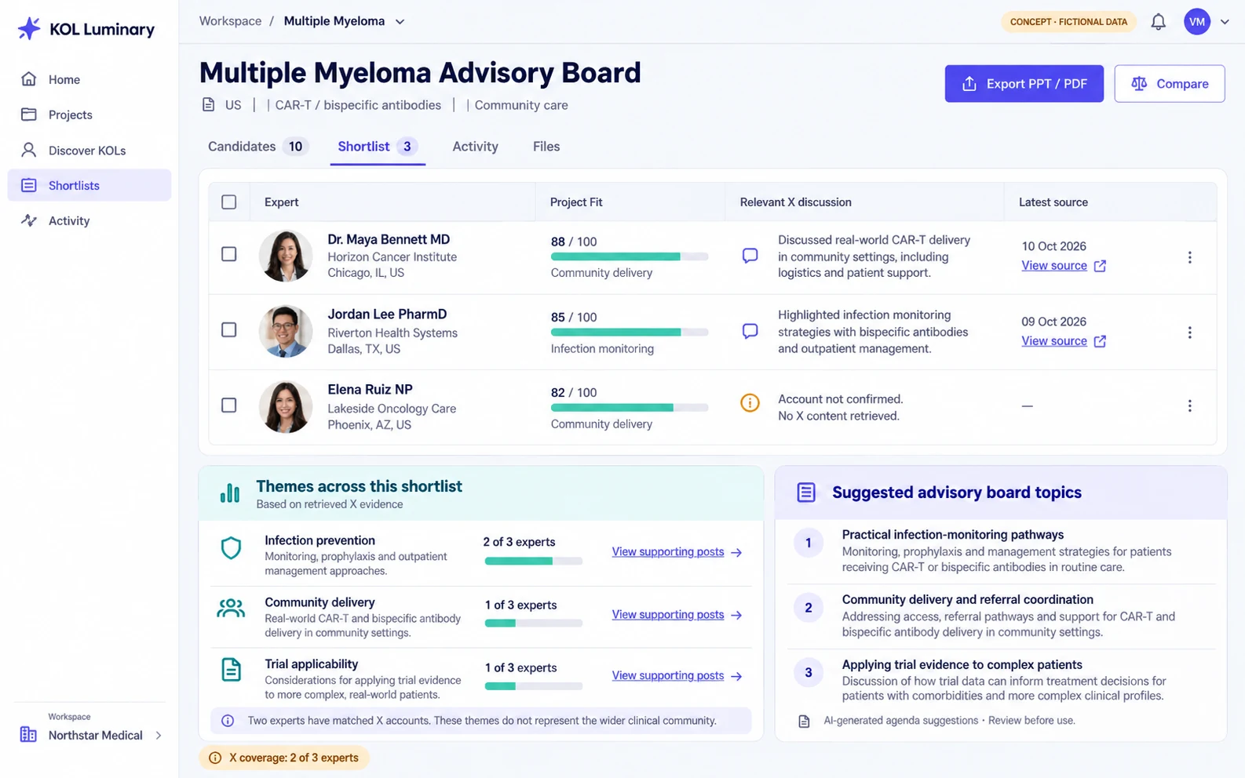Screen dimensions: 1245x778
Task: Click Maya Bennett's 88 / 100 fit bar
Action: tap(630, 256)
